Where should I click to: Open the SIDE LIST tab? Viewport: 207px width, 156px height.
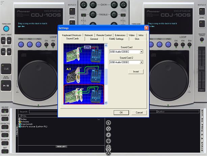tap(61, 147)
